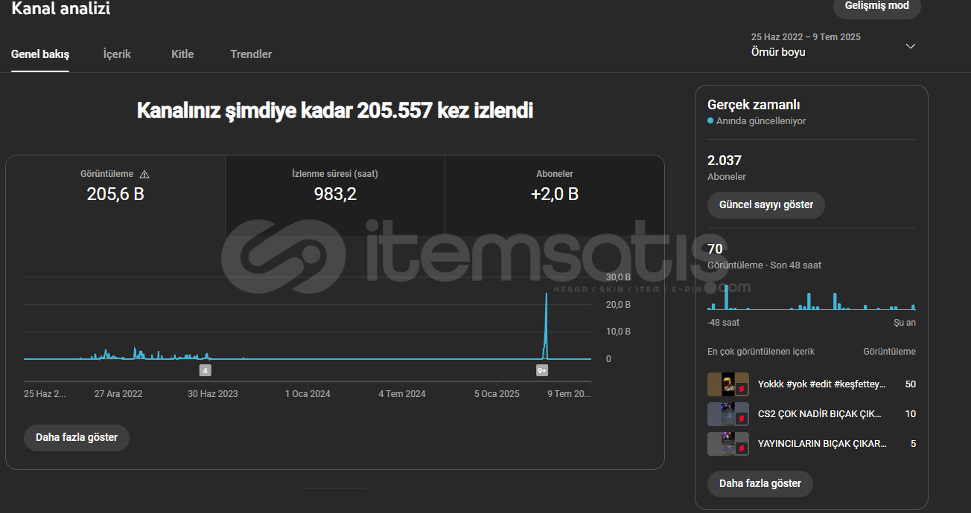
Task: Click the 25 Haz 2022 – 9 Tem 2025 date text
Action: click(806, 36)
